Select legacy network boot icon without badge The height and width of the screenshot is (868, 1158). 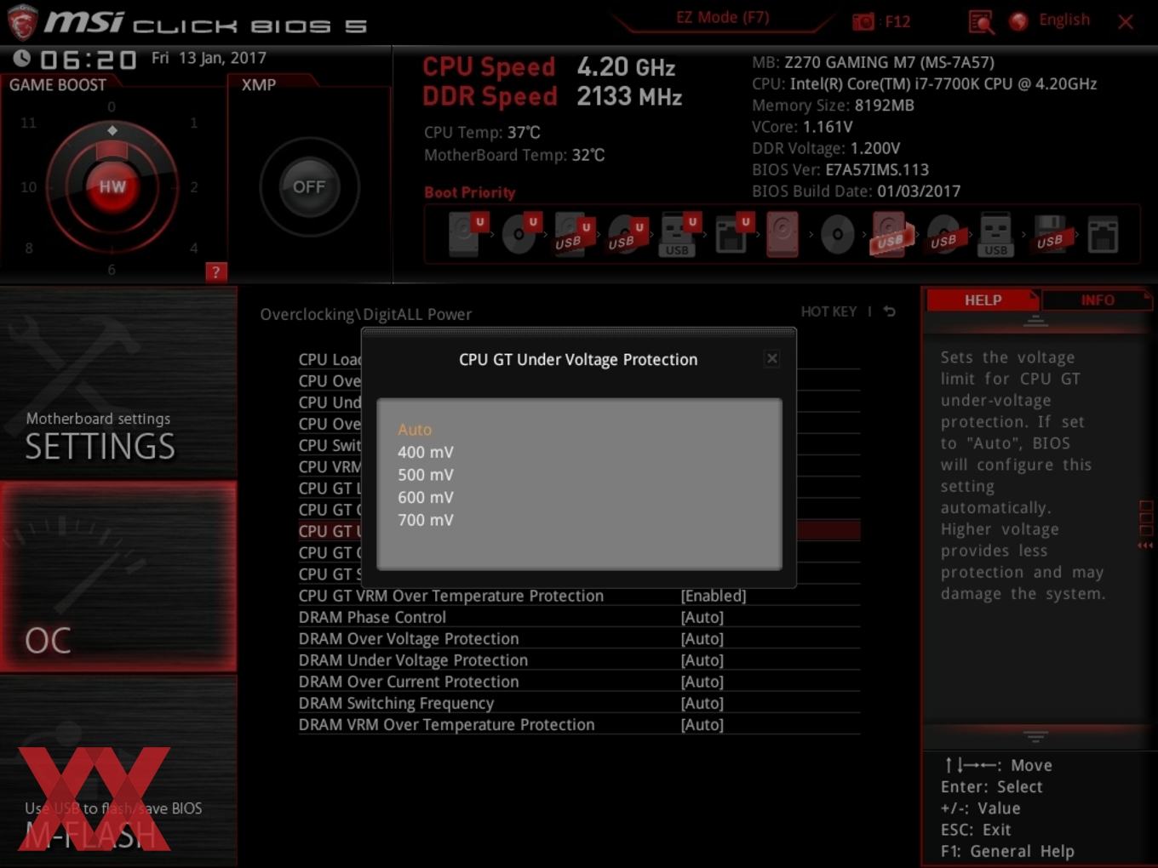(x=1103, y=234)
